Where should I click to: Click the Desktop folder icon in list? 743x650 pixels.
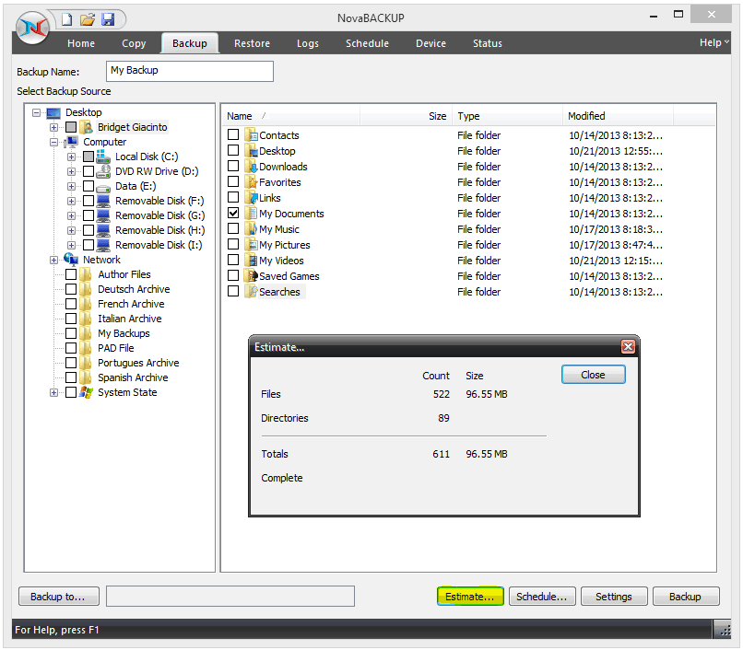click(x=251, y=151)
